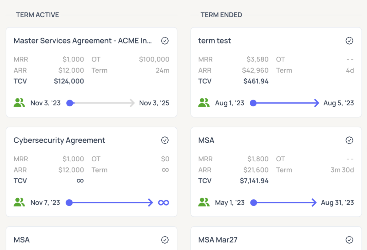Click the people icon beside Nov 7, '23

19,202
